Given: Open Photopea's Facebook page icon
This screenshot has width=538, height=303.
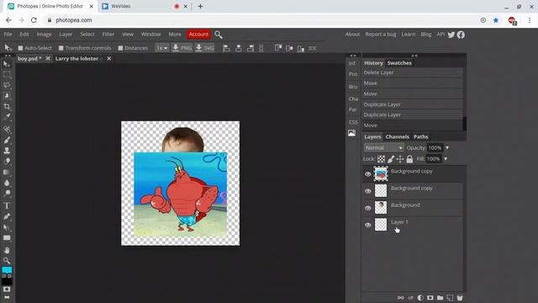Looking at the screenshot, I should (x=461, y=35).
